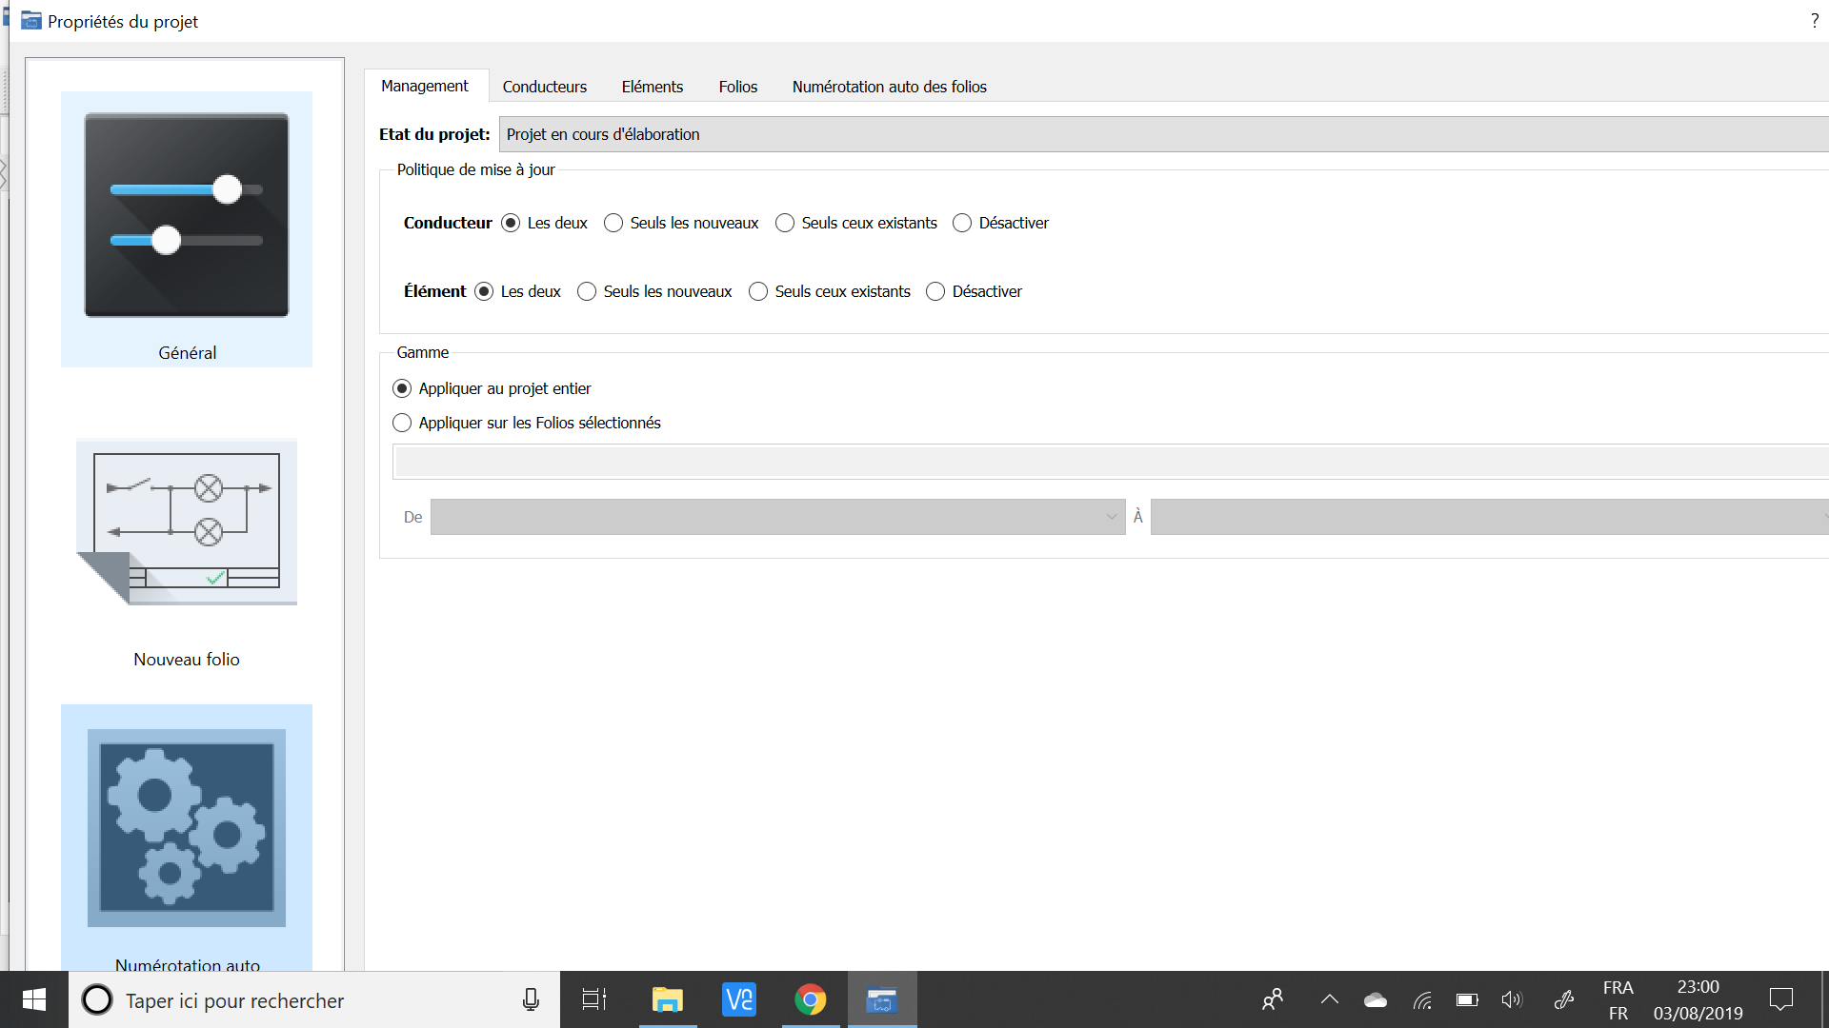Image resolution: width=1829 pixels, height=1028 pixels.
Task: Launch Google Chrome from the taskbar
Action: click(x=810, y=999)
